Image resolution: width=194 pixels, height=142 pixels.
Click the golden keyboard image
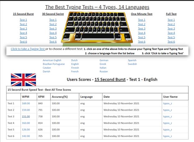tap(97, 27)
